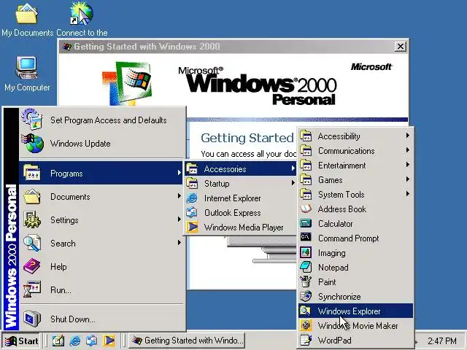
Task: Click Set Program Access and Defaults icon
Action: (x=32, y=120)
